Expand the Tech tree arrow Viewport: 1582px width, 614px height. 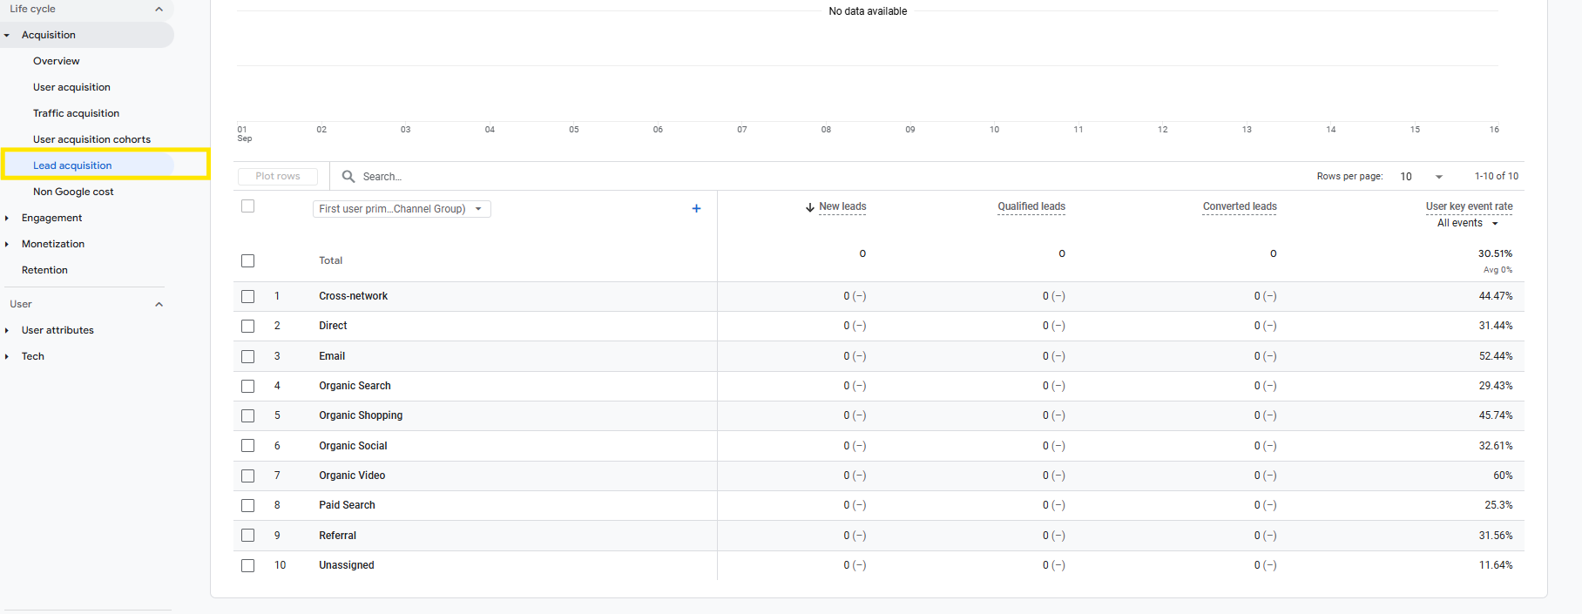tap(7, 356)
